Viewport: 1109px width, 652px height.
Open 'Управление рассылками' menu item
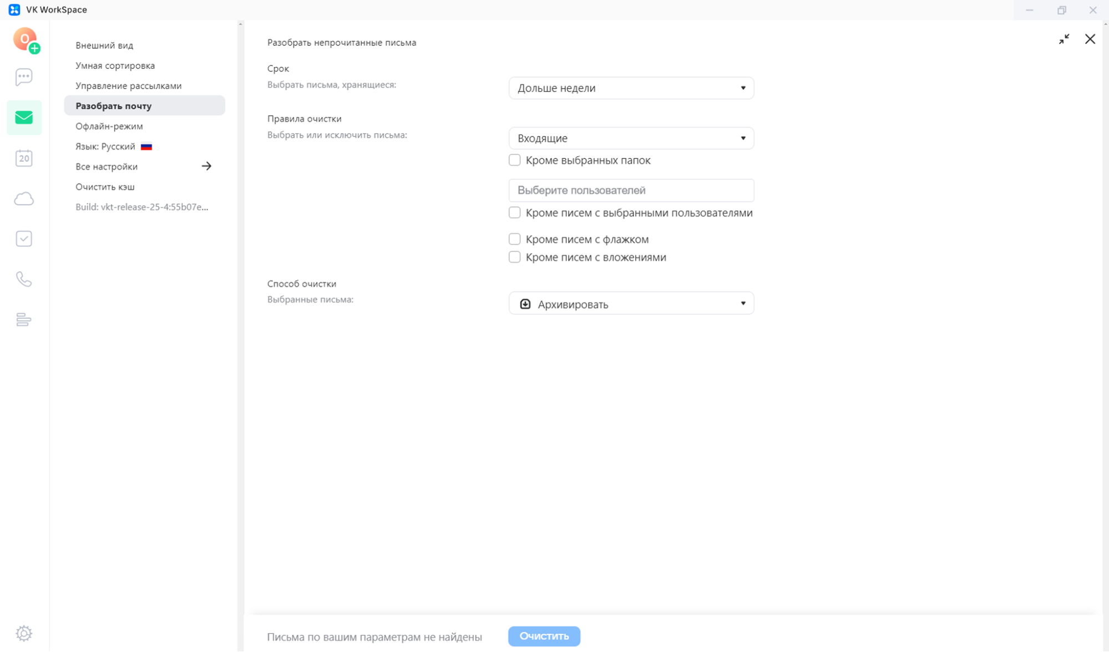coord(128,86)
